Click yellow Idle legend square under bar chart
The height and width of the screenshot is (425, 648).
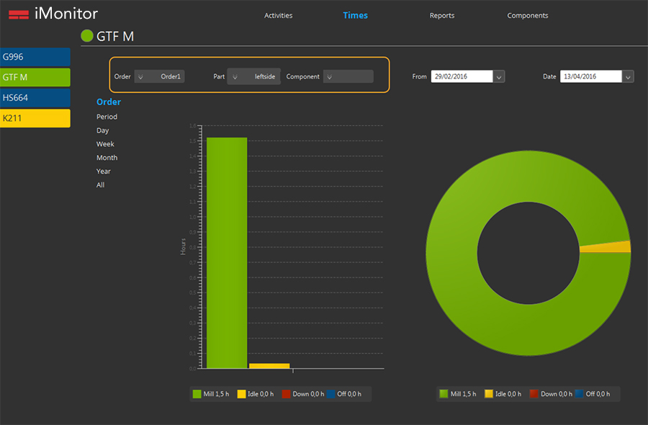241,394
